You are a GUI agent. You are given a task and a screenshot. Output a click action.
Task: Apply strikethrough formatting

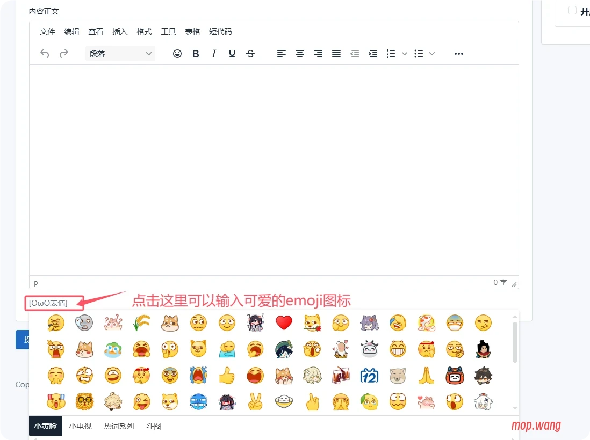pyautogui.click(x=250, y=53)
